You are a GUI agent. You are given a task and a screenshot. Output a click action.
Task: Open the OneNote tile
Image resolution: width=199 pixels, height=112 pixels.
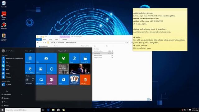[52, 80]
